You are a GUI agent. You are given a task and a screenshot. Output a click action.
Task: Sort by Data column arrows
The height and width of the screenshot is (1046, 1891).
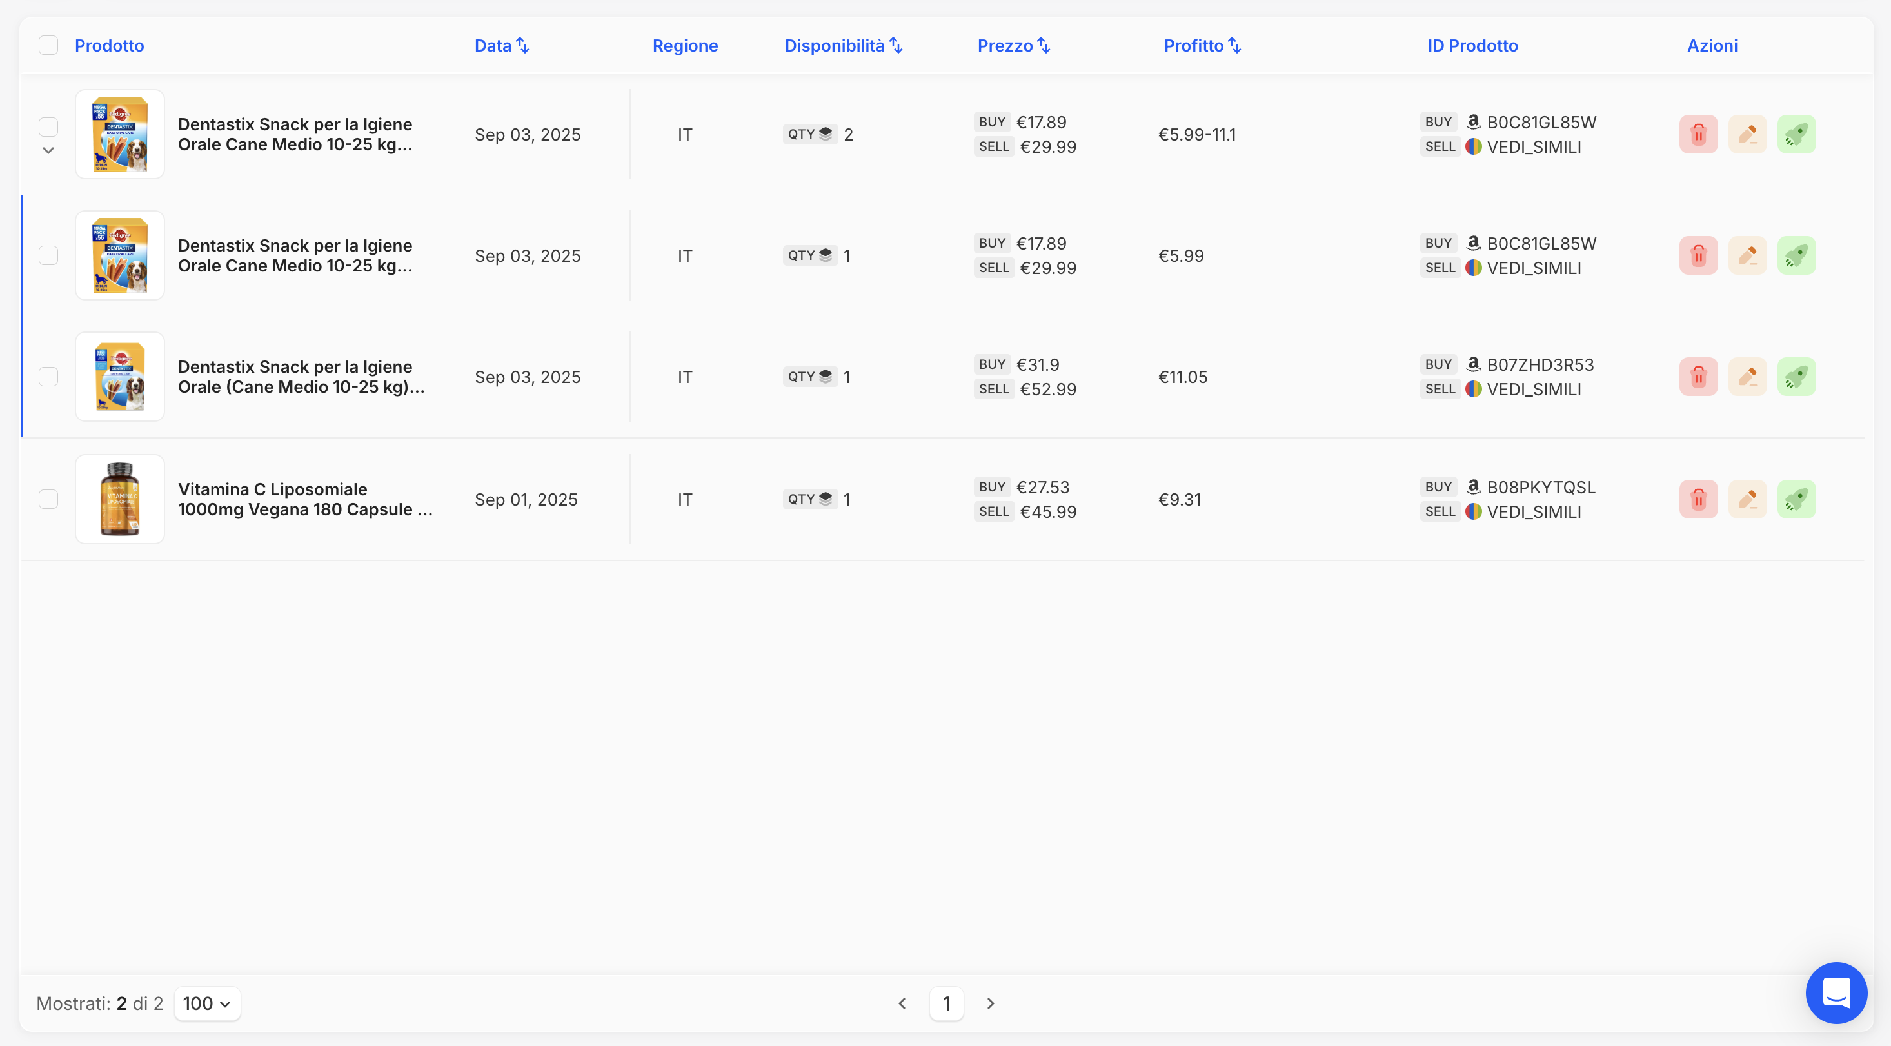[522, 46]
